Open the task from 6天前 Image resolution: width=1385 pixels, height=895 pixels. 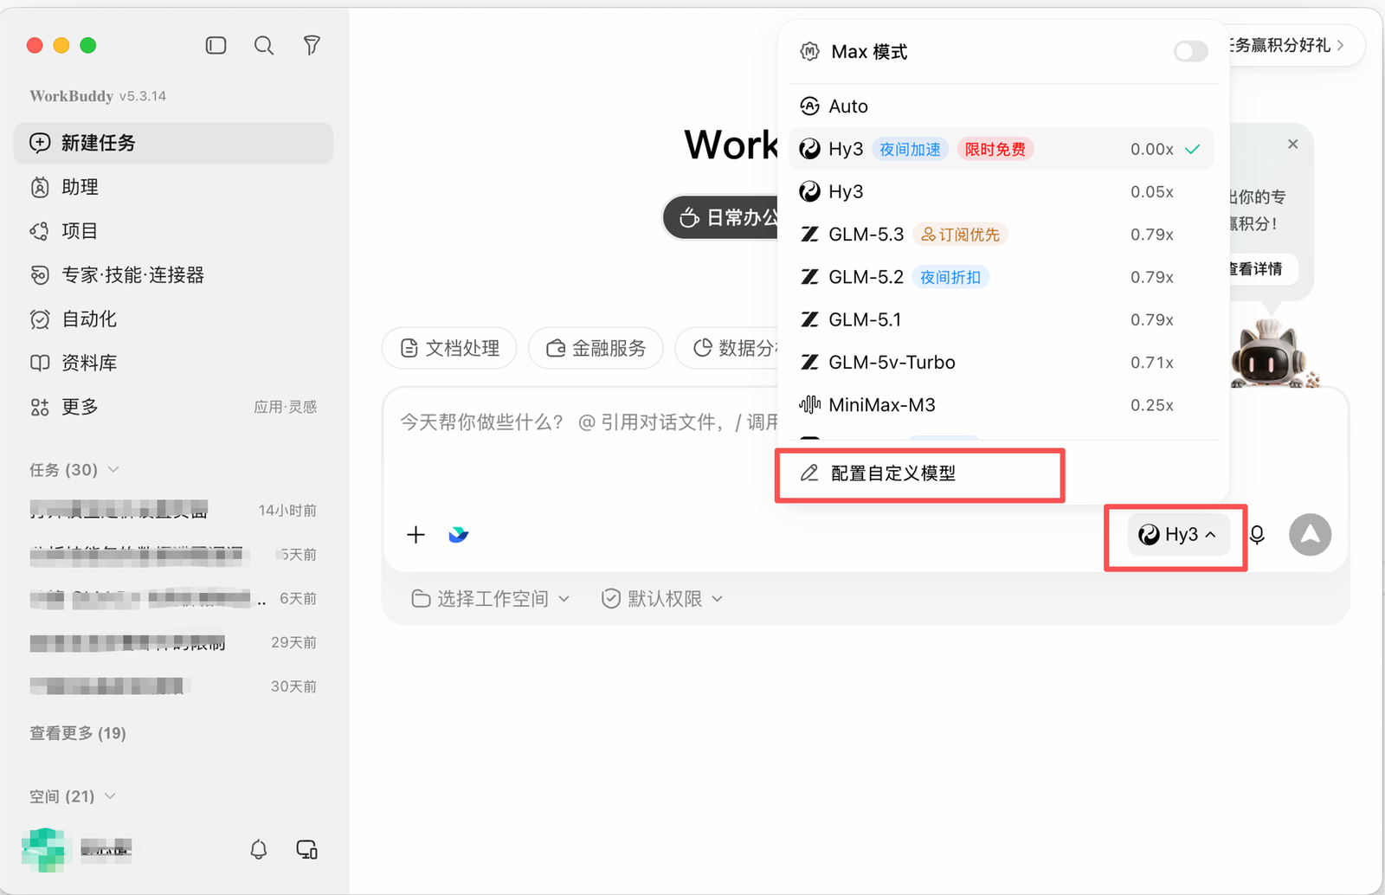pyautogui.click(x=173, y=599)
